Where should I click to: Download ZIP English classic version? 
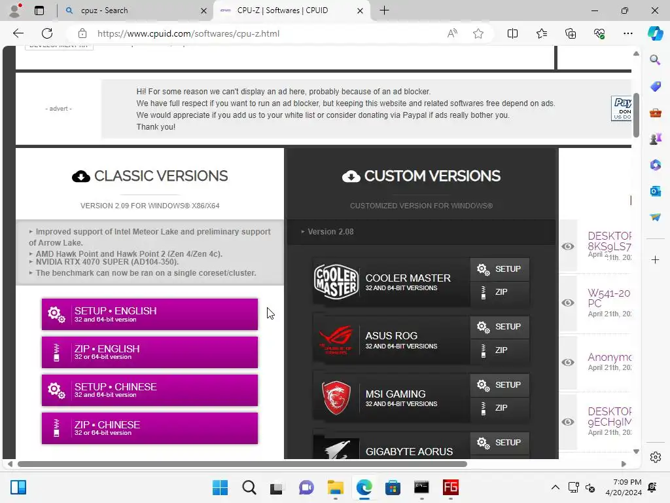point(150,352)
